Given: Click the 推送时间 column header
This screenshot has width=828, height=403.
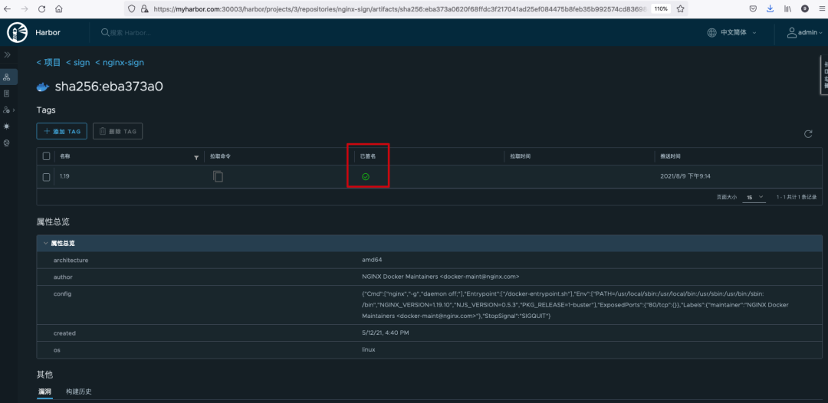Looking at the screenshot, I should (x=671, y=156).
